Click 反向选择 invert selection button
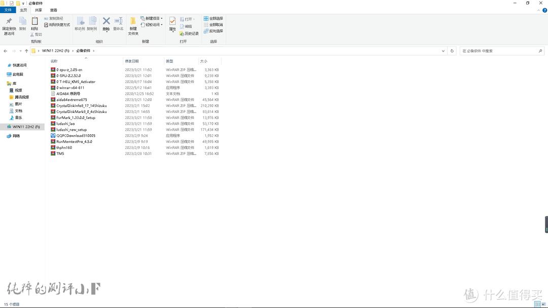The image size is (548, 308). tap(213, 31)
